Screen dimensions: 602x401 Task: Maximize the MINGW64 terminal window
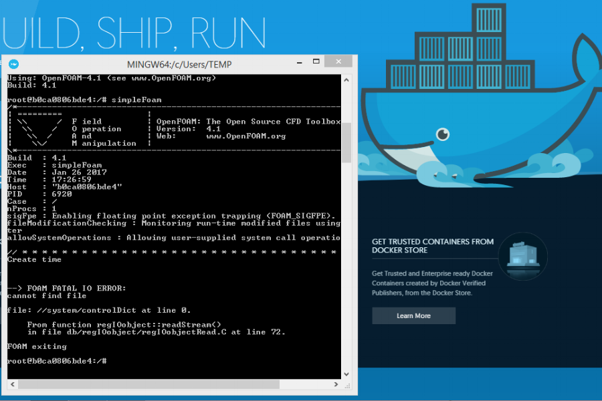(316, 61)
